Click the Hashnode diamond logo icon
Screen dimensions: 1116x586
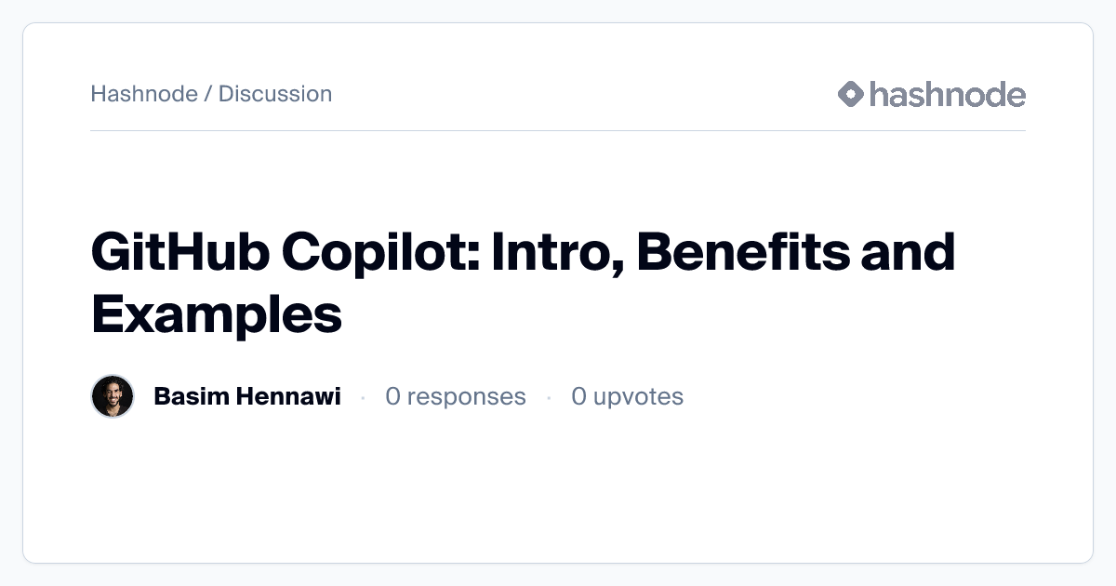851,94
